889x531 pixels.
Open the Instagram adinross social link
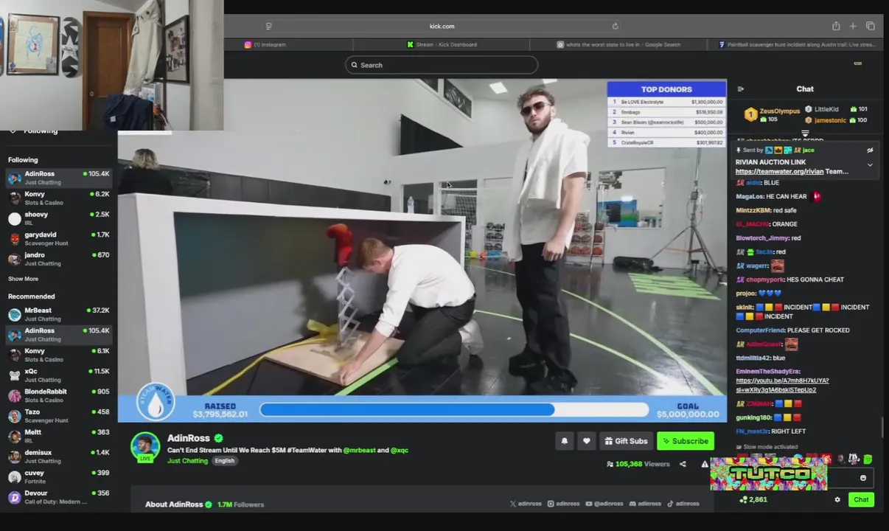point(563,504)
